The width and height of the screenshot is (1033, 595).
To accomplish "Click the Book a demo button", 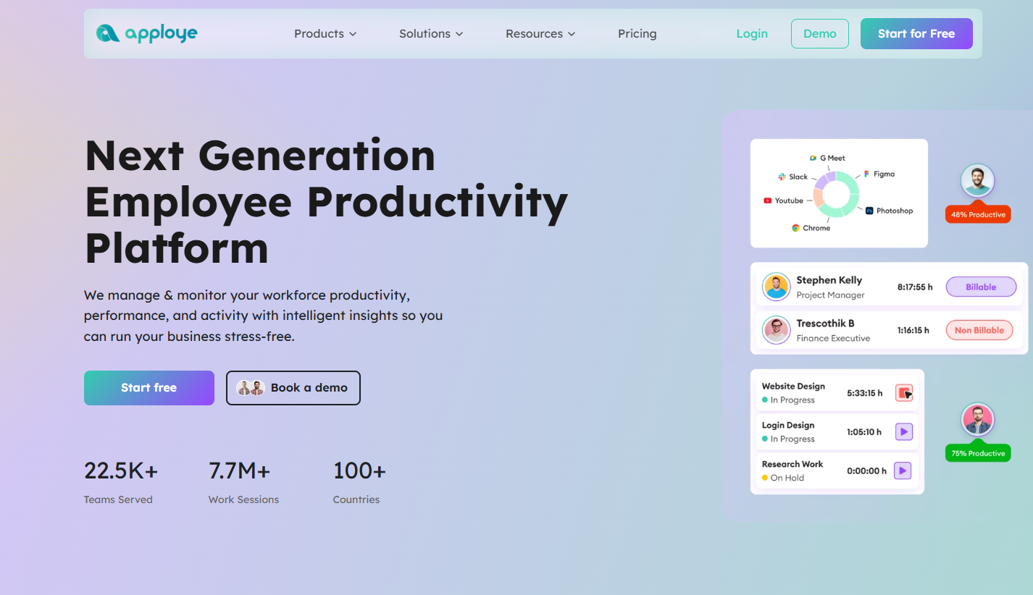I will 293,388.
